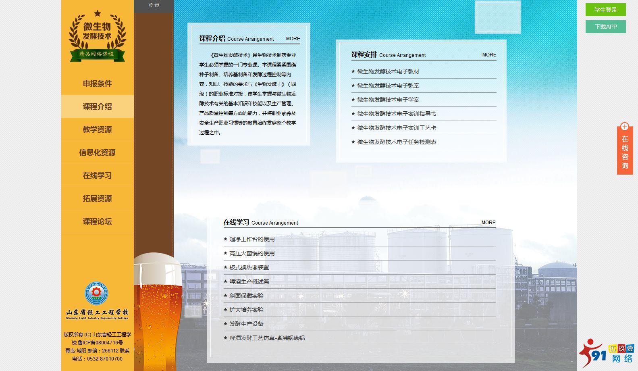Click the phone number 0532-87010700
This screenshot has height=371, width=638.
[105, 358]
